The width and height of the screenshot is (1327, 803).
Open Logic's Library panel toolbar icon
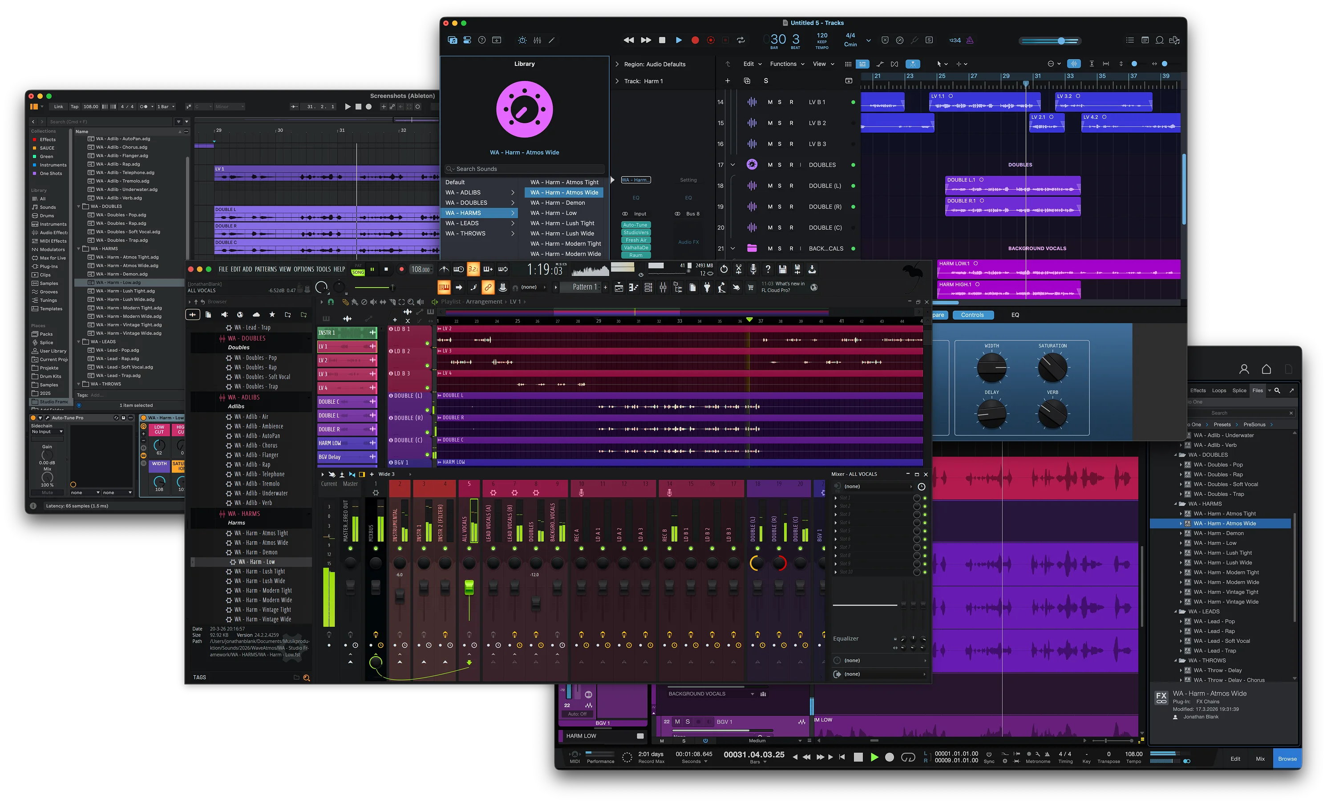coord(453,40)
